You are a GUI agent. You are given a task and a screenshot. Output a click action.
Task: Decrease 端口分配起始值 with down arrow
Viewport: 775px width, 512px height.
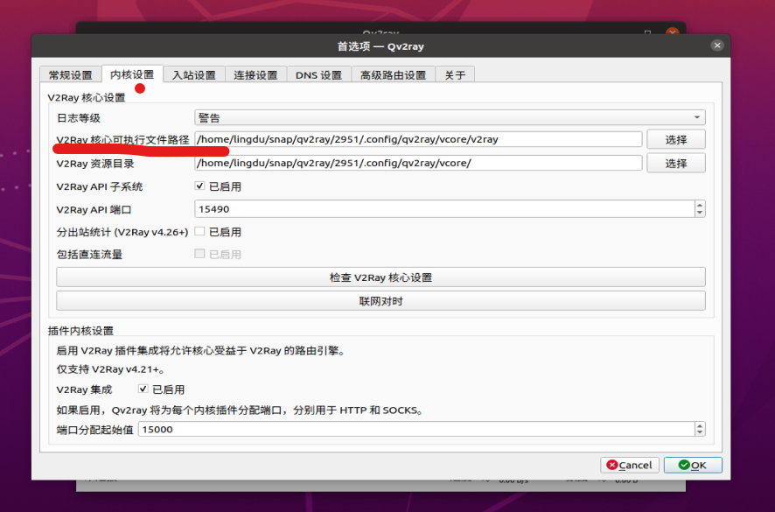(700, 433)
